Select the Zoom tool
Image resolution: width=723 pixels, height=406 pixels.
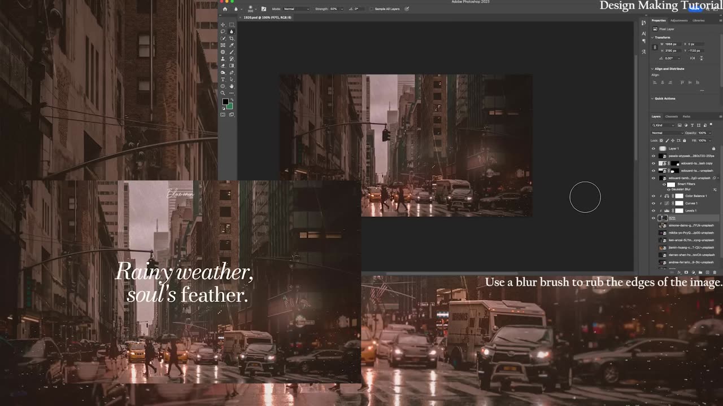[223, 93]
